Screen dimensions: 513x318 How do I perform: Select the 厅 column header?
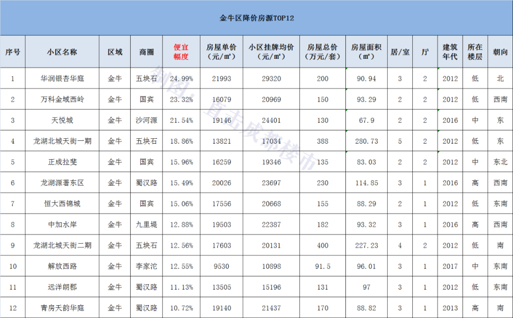click(425, 52)
